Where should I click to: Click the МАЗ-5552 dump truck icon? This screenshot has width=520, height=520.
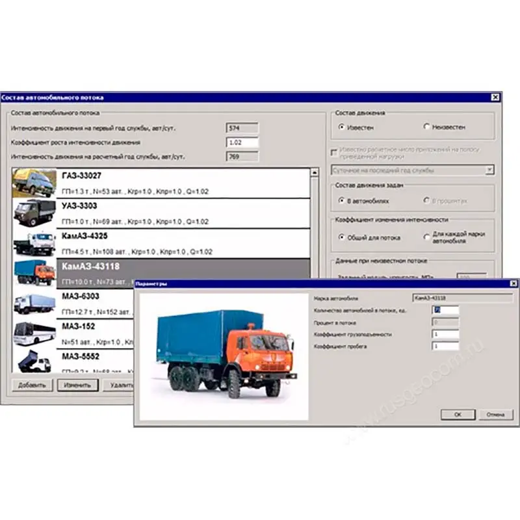34,361
